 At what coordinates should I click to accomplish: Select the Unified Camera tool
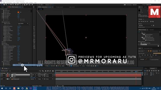[x=11, y=5]
